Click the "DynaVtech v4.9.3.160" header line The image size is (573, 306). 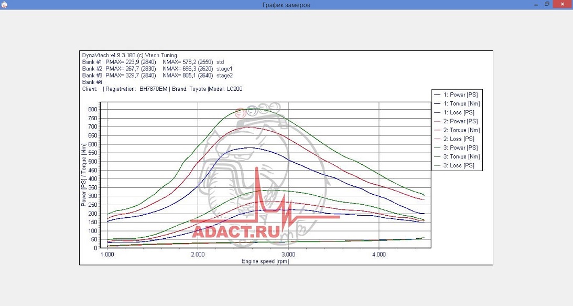[130, 55]
